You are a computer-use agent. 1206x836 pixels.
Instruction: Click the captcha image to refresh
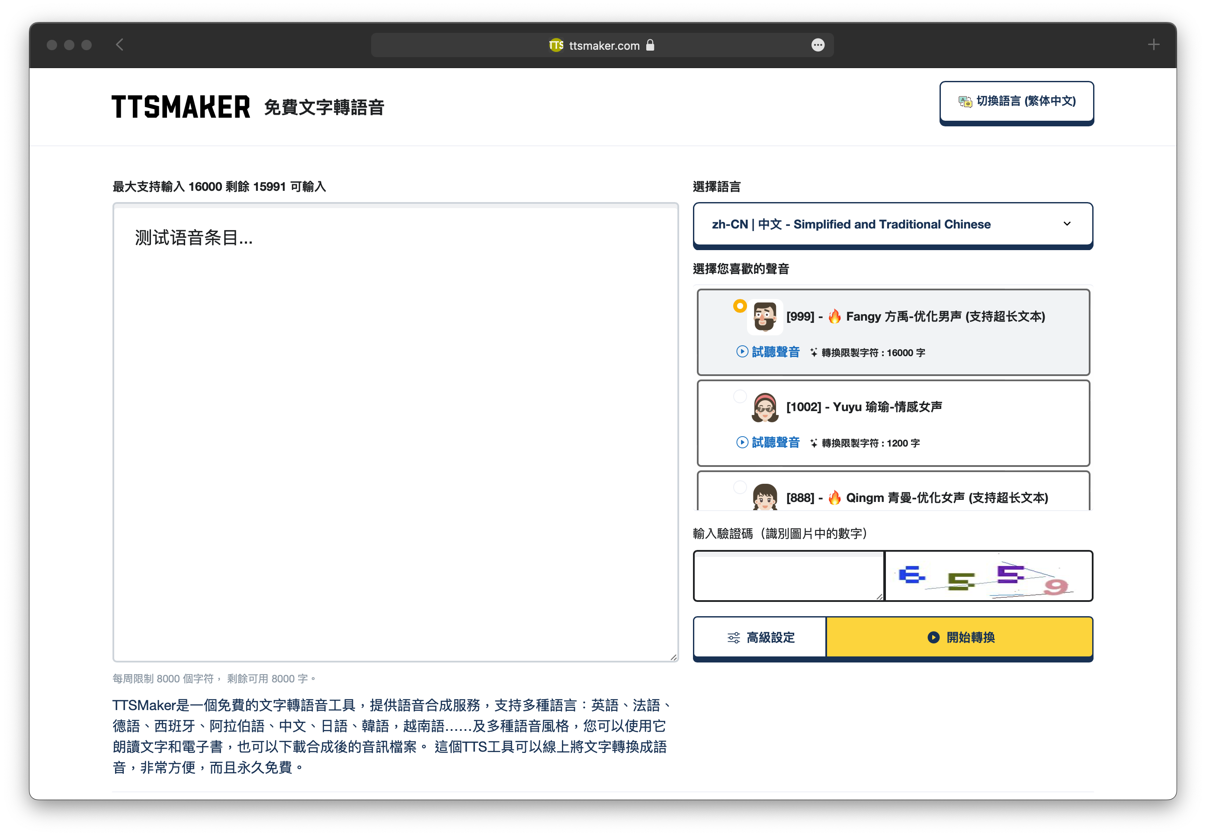pyautogui.click(x=988, y=576)
